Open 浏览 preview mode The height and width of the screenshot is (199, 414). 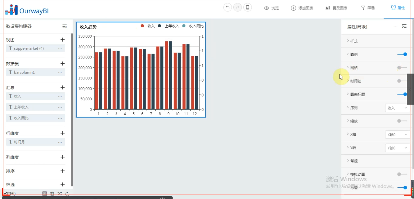click(271, 8)
